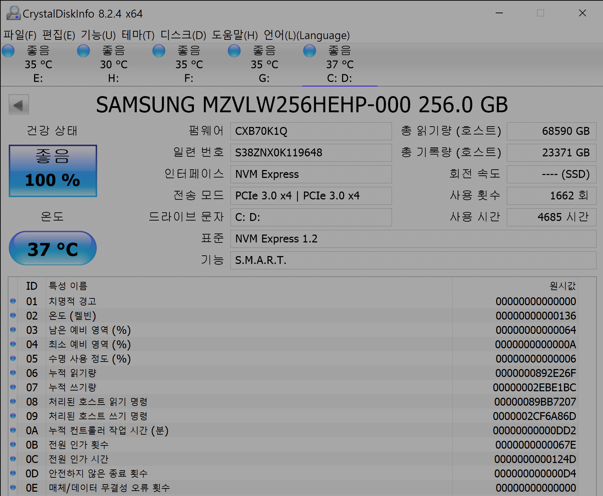Select disk H: status orb
Viewport: 603px width, 496px height.
(84, 51)
